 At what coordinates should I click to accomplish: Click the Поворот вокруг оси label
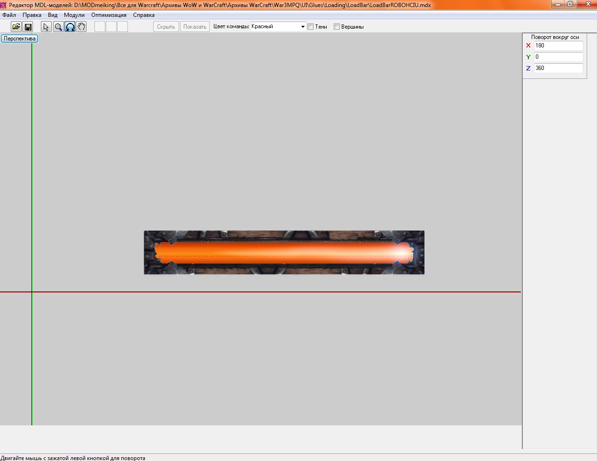[x=555, y=37]
